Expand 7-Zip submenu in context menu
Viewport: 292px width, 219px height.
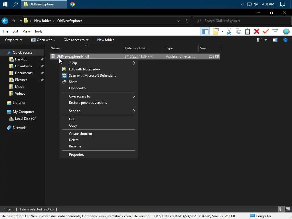[98, 63]
